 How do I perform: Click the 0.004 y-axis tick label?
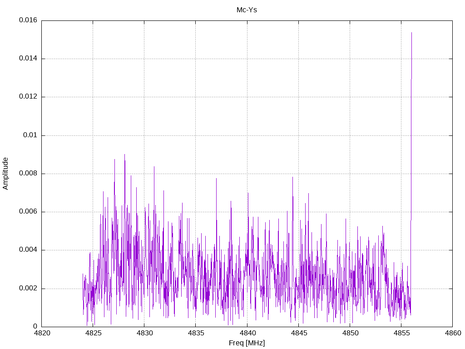click(28, 250)
